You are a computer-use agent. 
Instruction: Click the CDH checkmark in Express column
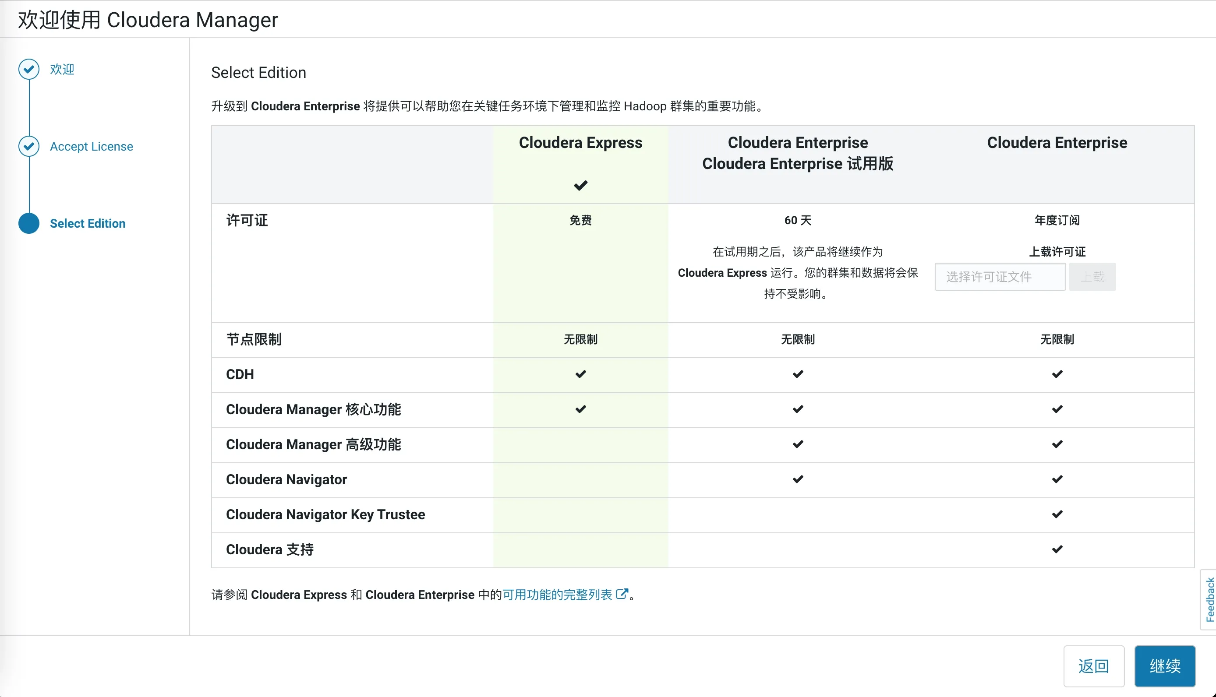point(580,374)
